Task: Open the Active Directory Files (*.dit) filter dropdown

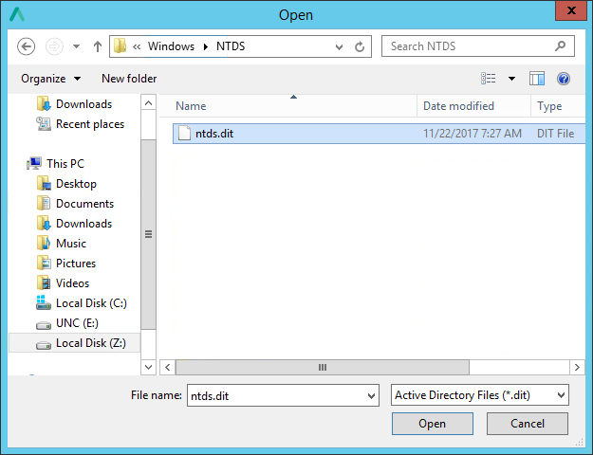Action: pos(479,395)
